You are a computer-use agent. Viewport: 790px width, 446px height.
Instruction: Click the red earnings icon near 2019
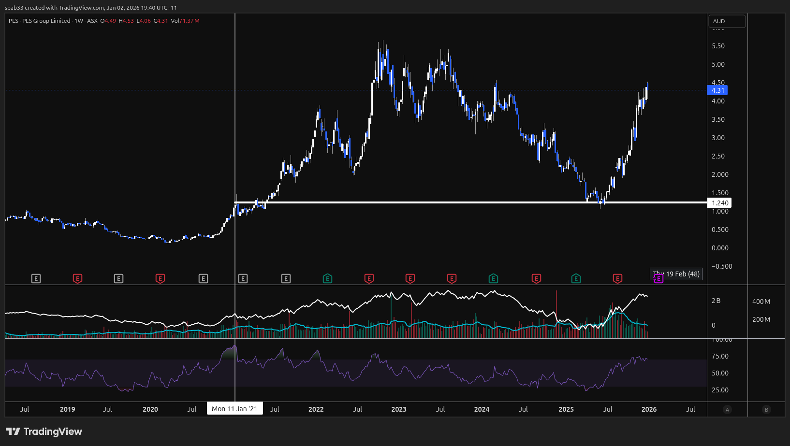click(x=77, y=278)
